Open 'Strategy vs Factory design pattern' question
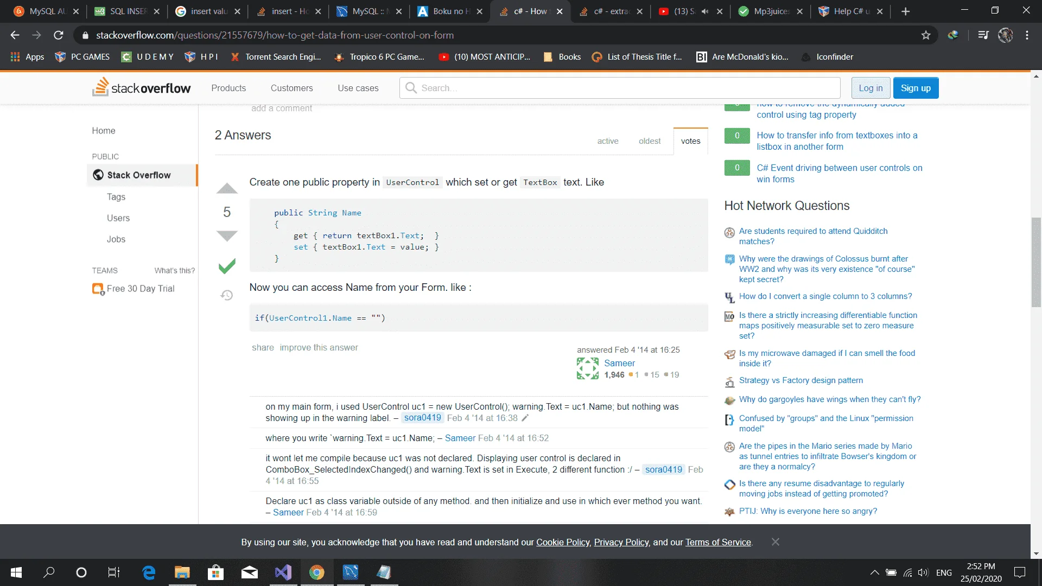 tap(801, 381)
